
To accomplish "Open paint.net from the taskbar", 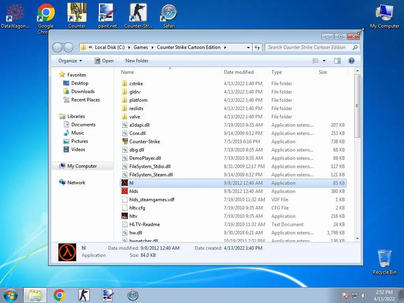I will (x=108, y=295).
